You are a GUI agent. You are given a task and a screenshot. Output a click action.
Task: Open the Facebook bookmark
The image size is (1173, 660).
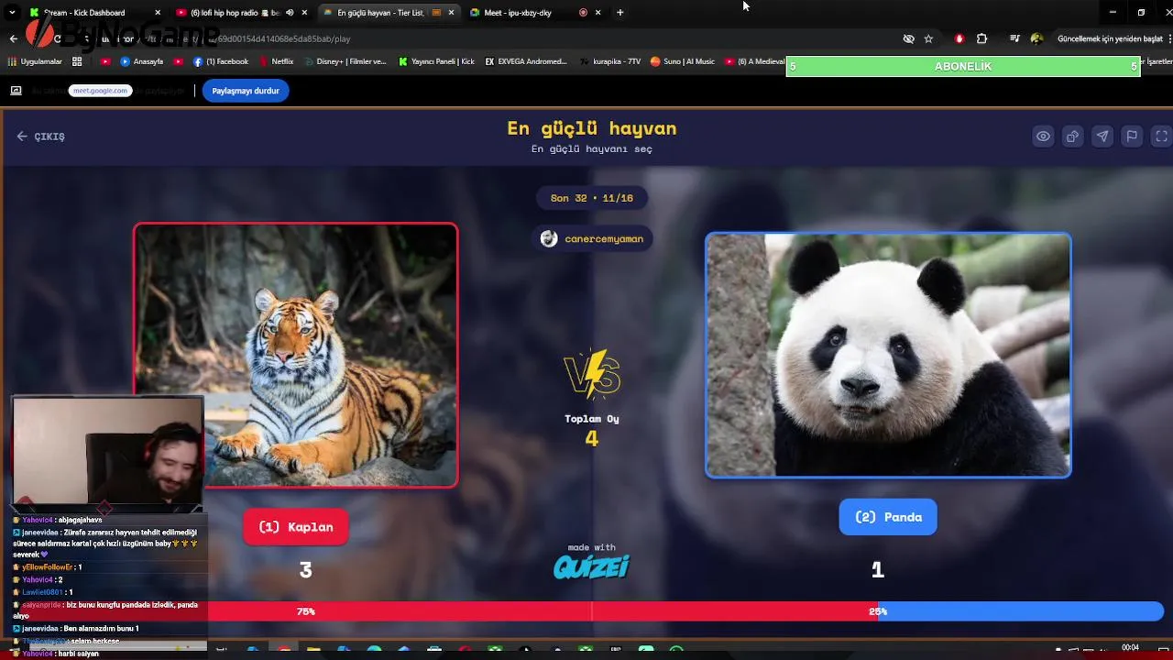221,61
